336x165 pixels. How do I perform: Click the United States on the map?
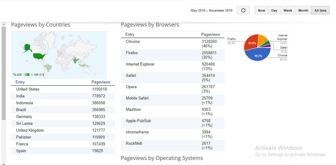click(x=39, y=56)
